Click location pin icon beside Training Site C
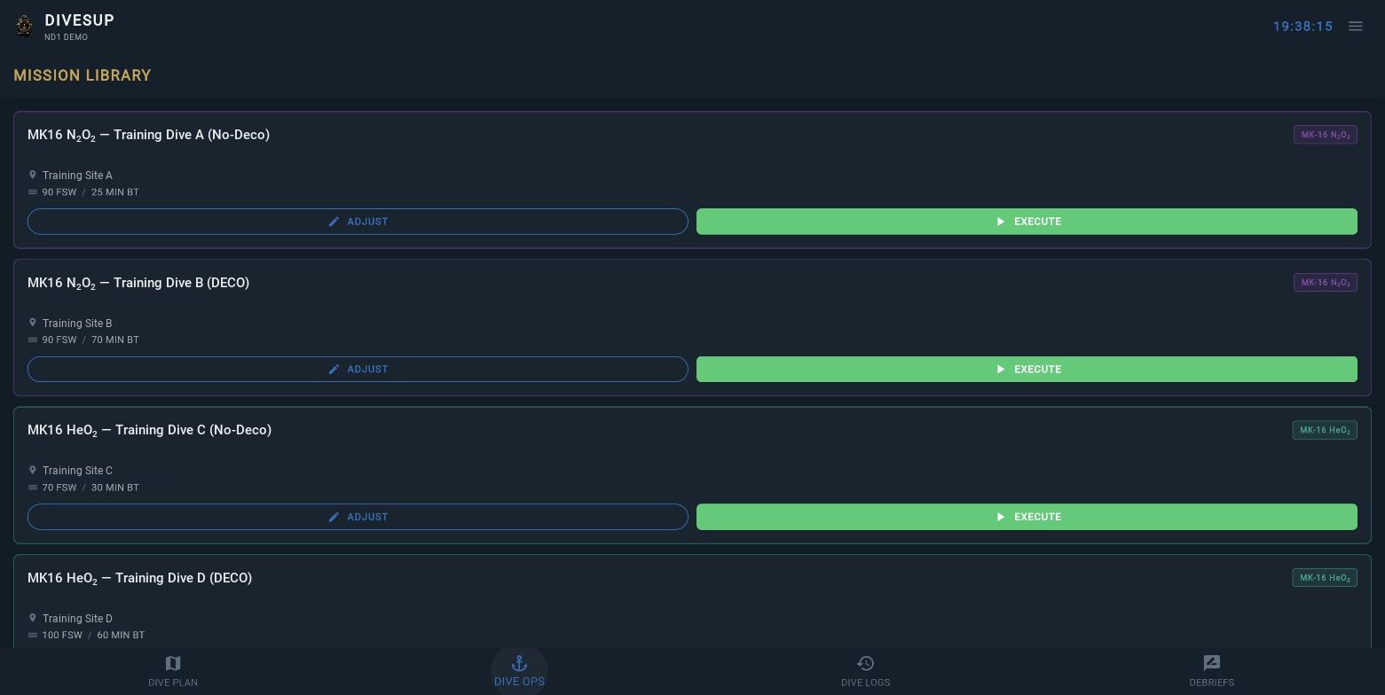The width and height of the screenshot is (1385, 695). (33, 470)
